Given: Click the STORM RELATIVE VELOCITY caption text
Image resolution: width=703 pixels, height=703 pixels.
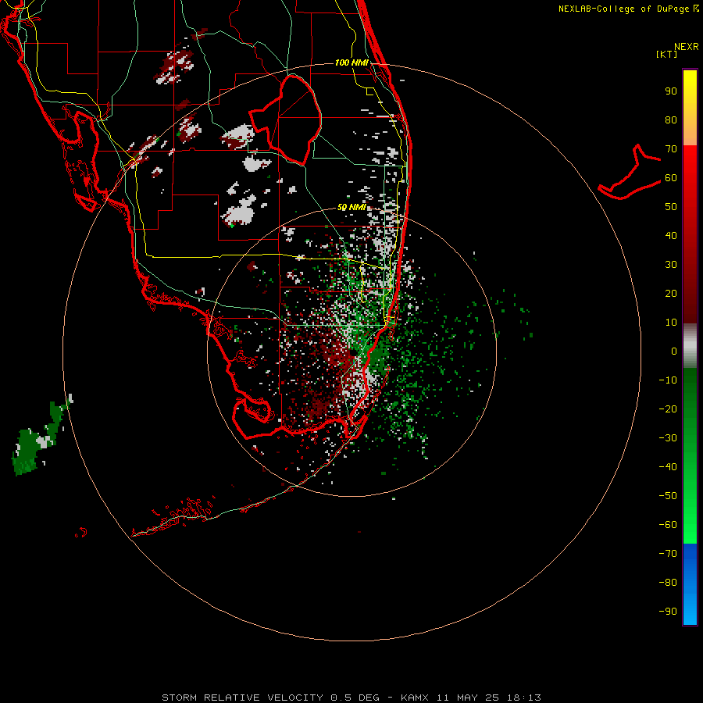Looking at the screenshot, I should click(241, 698).
